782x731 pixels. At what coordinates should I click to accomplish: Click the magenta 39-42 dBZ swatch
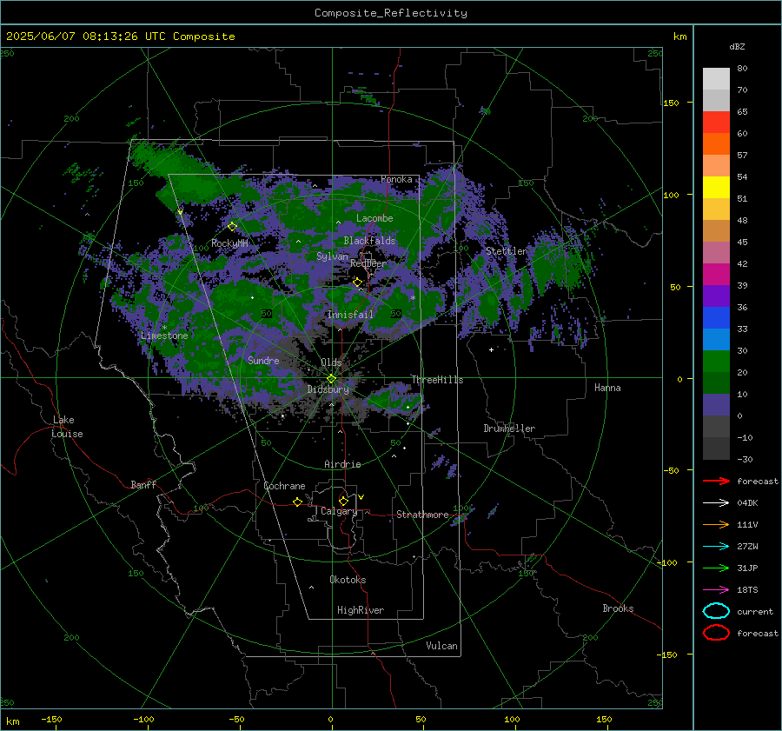pyautogui.click(x=716, y=275)
